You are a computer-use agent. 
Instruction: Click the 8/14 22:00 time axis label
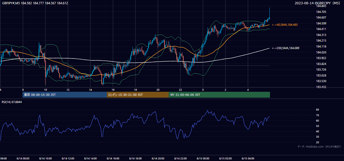[x=180, y=159]
